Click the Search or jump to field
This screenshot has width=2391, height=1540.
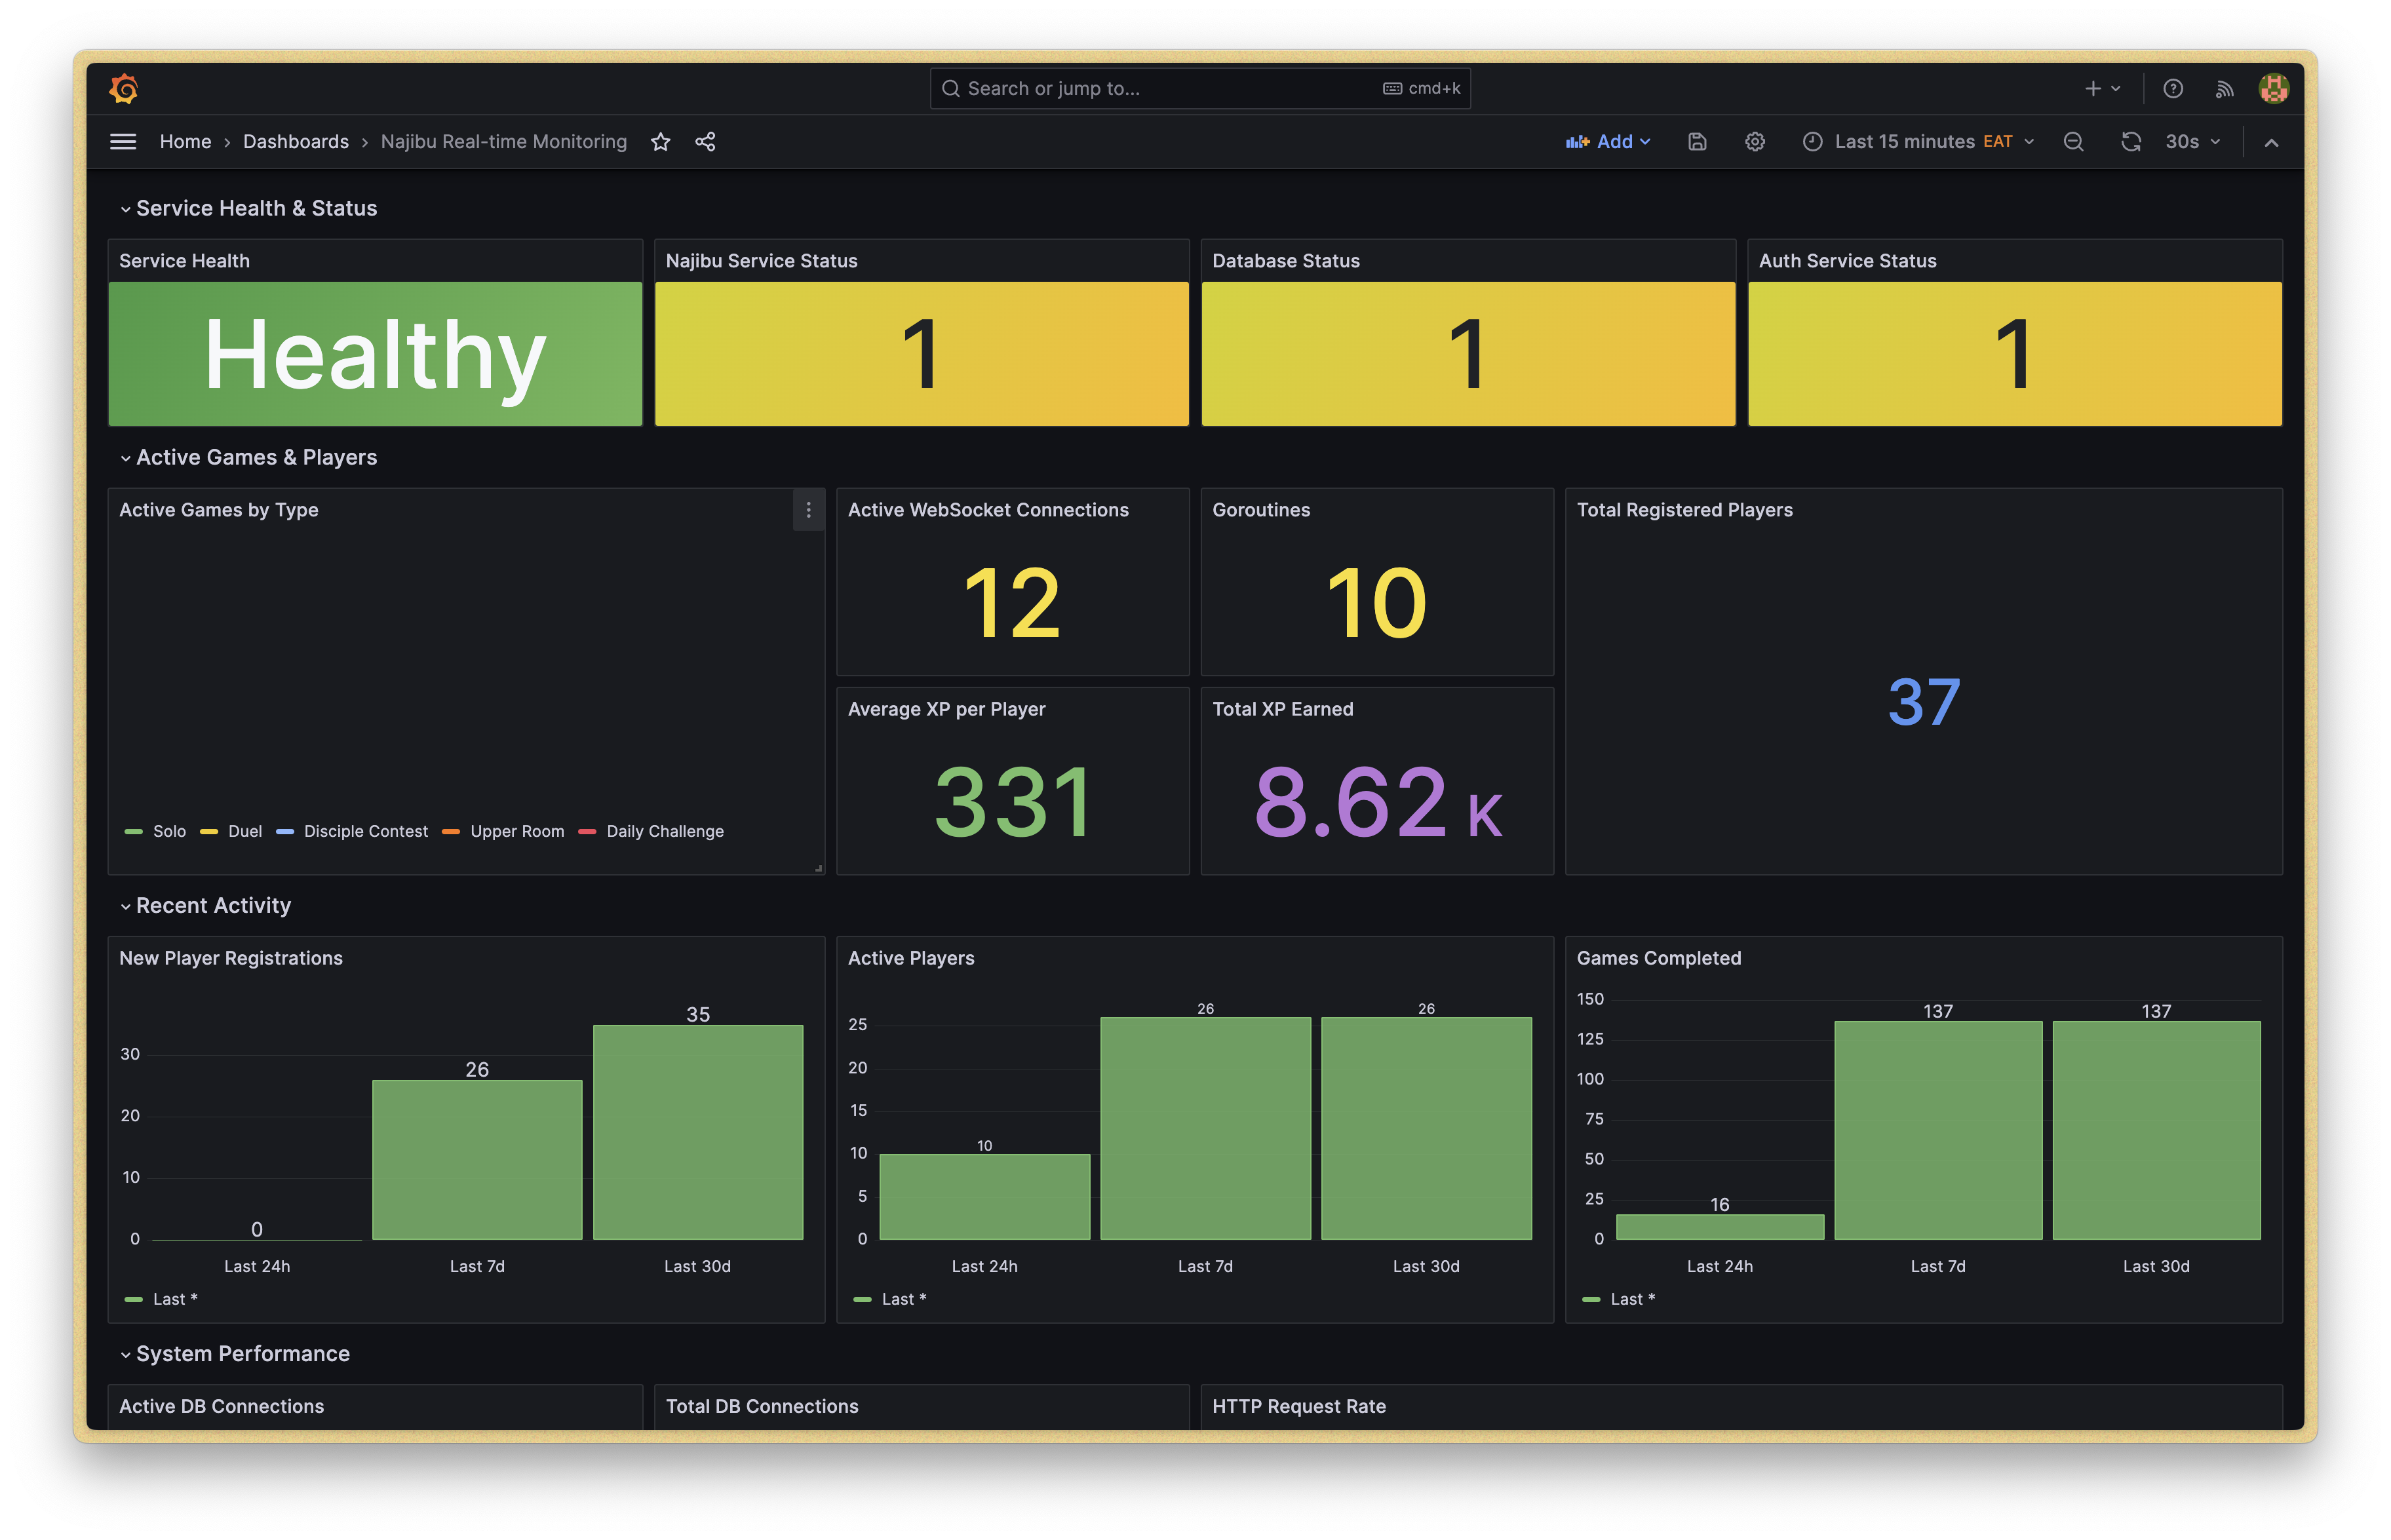pos(1200,89)
